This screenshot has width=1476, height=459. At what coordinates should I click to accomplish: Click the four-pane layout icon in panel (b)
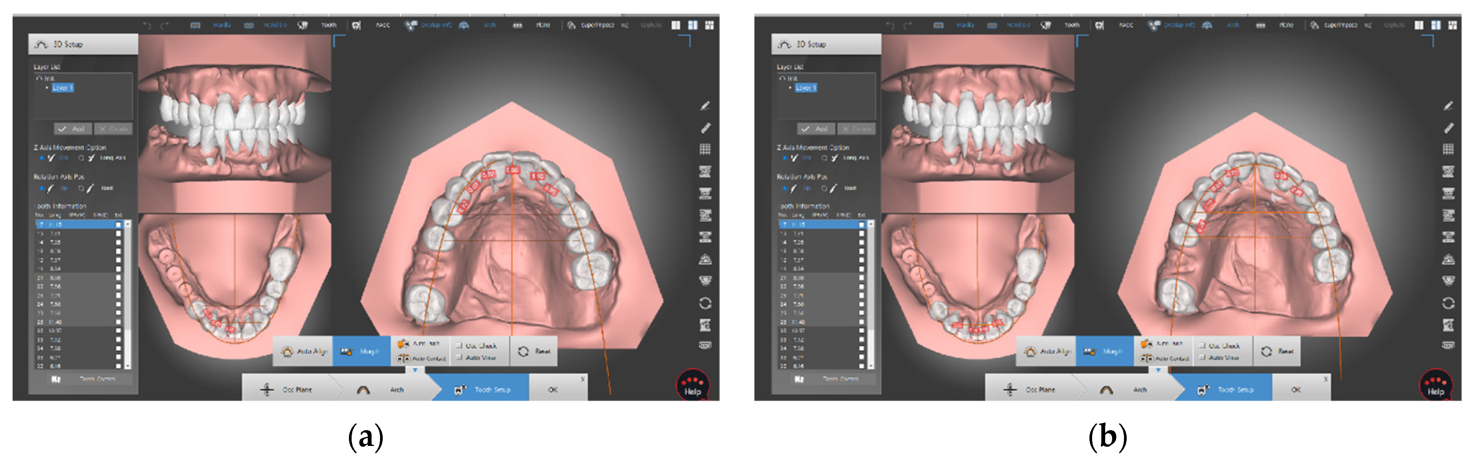tap(1452, 25)
